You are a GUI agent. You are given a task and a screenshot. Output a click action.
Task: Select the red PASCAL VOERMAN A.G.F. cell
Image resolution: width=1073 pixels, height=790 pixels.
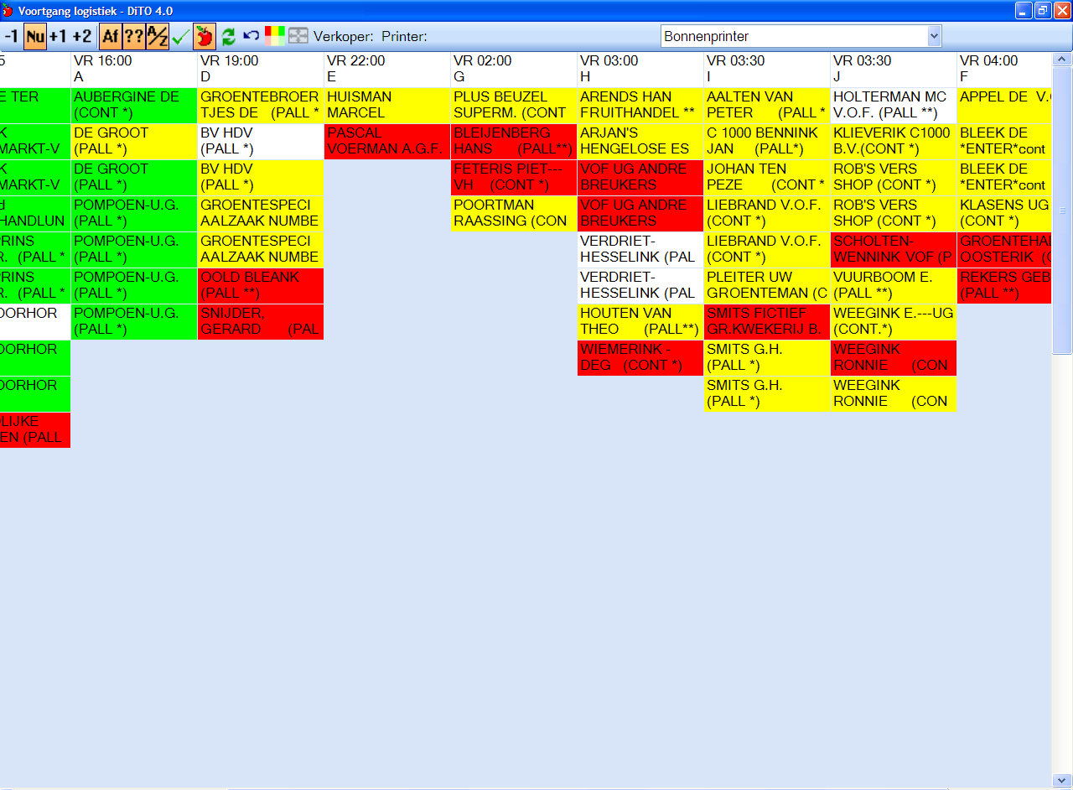point(387,141)
